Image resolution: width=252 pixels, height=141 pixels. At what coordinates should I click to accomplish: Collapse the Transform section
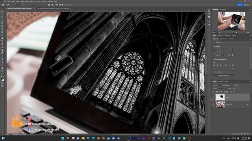(x=213, y=46)
